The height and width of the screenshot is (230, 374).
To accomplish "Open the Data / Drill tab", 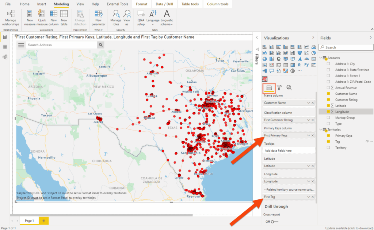I will click(164, 4).
